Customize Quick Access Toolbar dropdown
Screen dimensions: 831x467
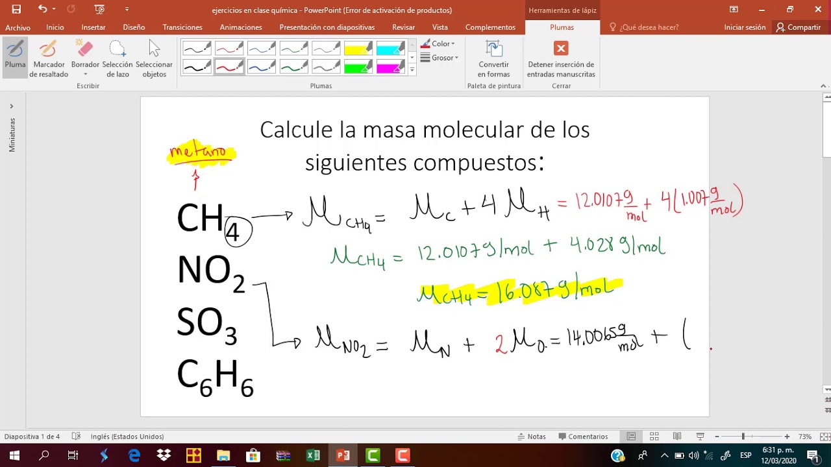pos(127,9)
